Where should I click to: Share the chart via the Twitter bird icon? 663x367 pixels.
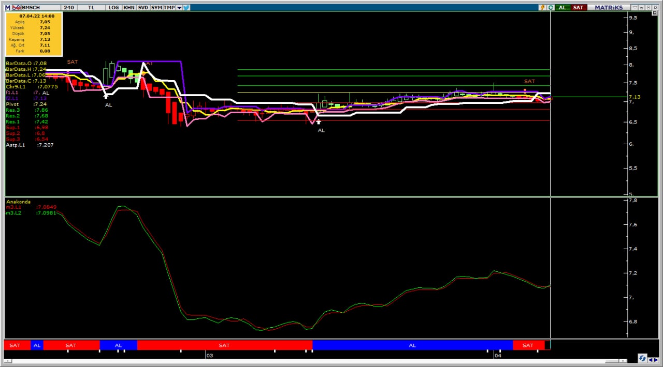click(x=186, y=8)
